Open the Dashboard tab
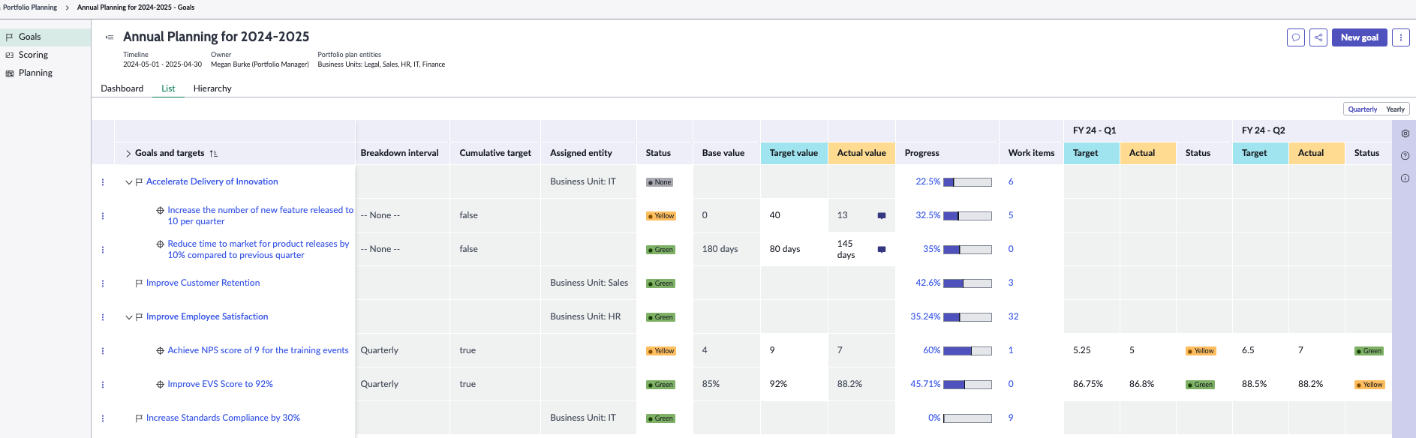This screenshot has width=1416, height=438. 122,88
